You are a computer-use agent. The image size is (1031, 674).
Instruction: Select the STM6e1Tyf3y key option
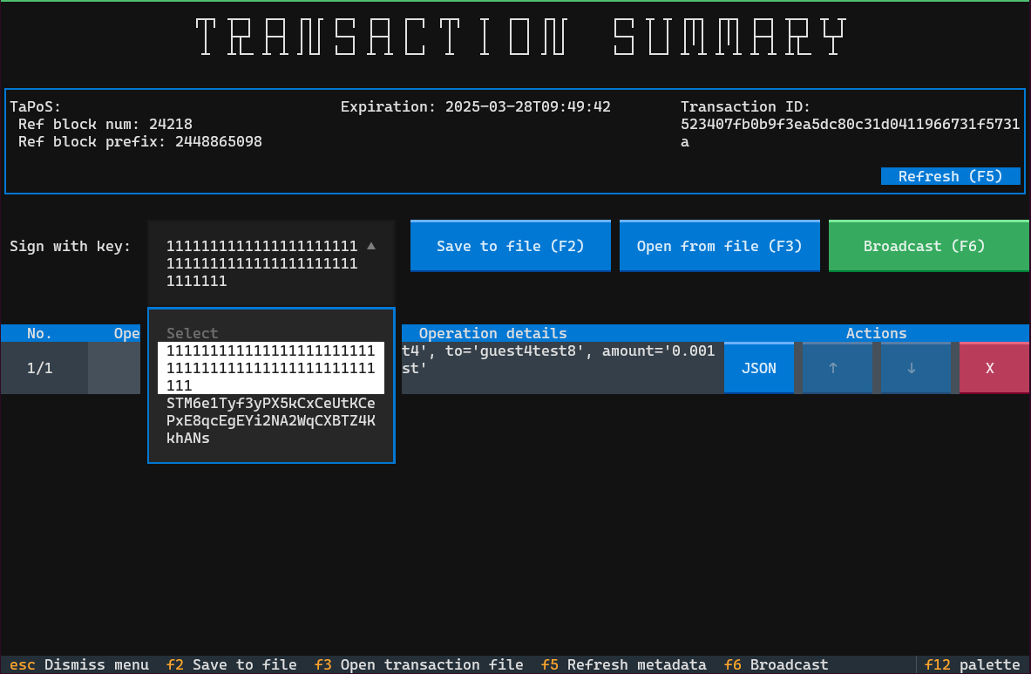[x=270, y=420]
